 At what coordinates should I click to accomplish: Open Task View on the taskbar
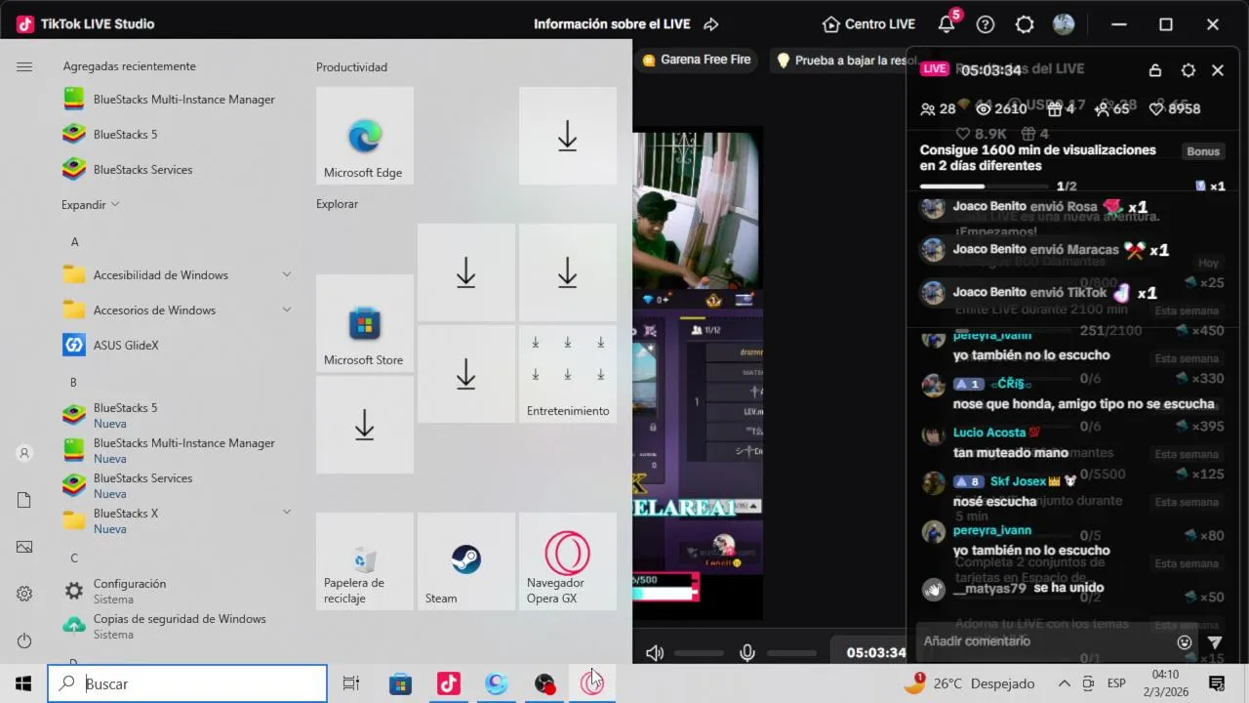pyautogui.click(x=351, y=683)
